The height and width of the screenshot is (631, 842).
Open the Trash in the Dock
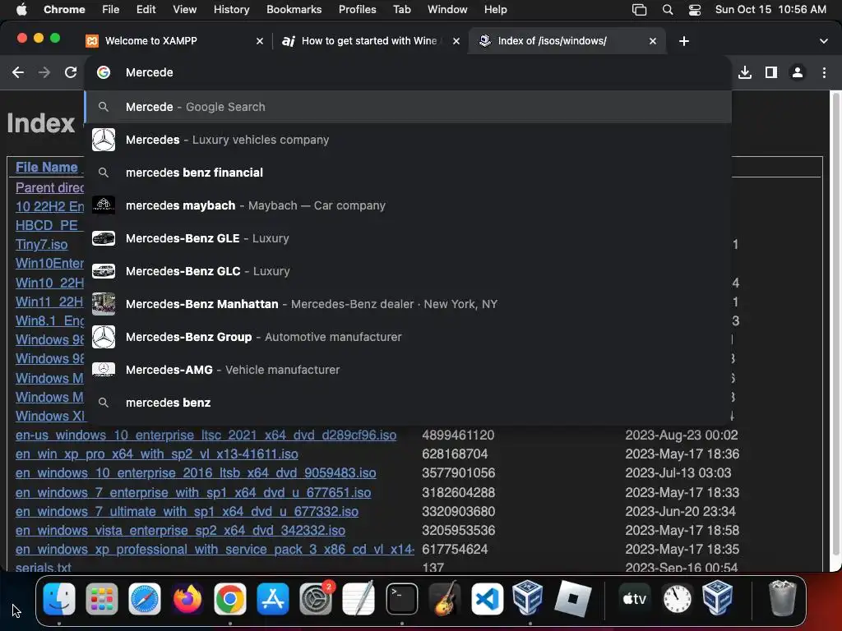click(x=782, y=599)
